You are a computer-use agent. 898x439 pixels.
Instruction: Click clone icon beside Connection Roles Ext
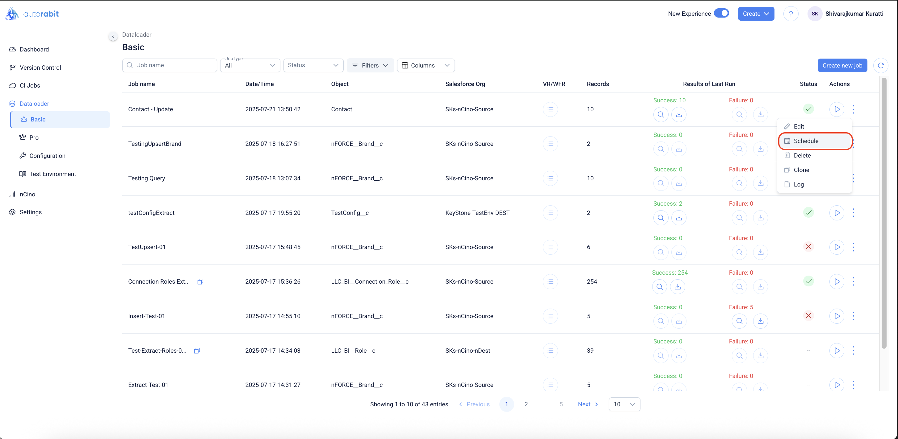[200, 282]
